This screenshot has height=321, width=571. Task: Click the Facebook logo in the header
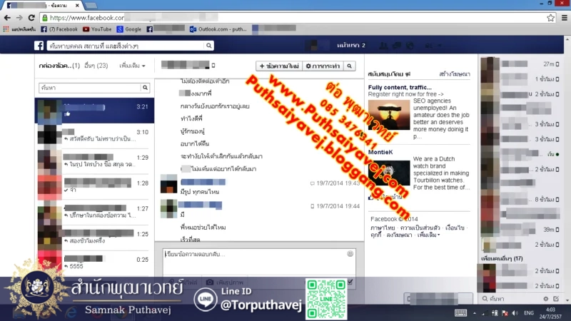[40, 46]
